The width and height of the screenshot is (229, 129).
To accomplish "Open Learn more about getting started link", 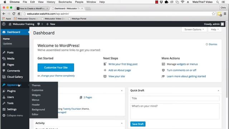I will pos(186,76).
